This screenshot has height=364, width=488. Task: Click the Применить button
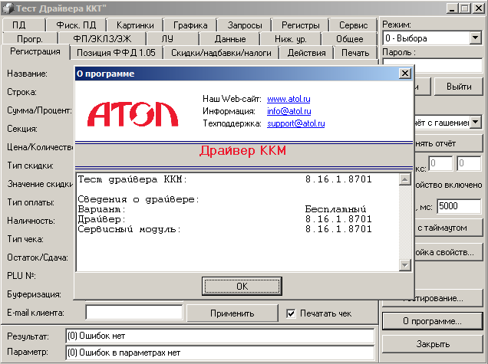232,313
